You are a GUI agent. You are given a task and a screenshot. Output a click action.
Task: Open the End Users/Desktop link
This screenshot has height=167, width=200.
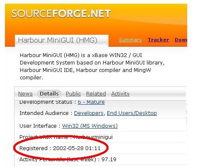click(132, 113)
